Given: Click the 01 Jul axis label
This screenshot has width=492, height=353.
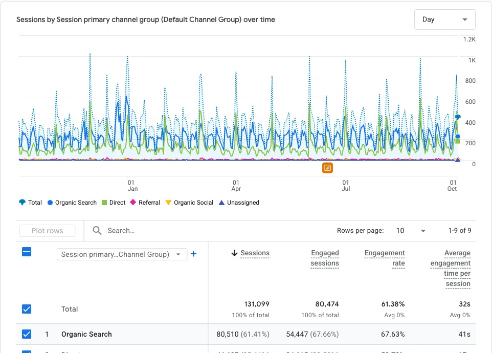Looking at the screenshot, I should coord(345,185).
